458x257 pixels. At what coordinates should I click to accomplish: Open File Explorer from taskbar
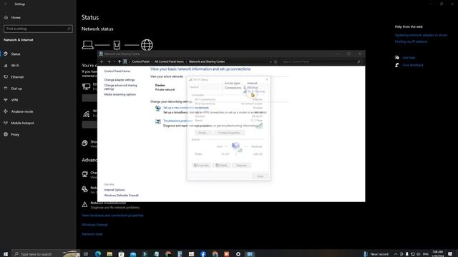coord(109,254)
